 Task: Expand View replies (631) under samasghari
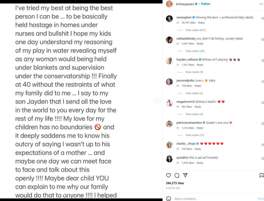point(195,30)
